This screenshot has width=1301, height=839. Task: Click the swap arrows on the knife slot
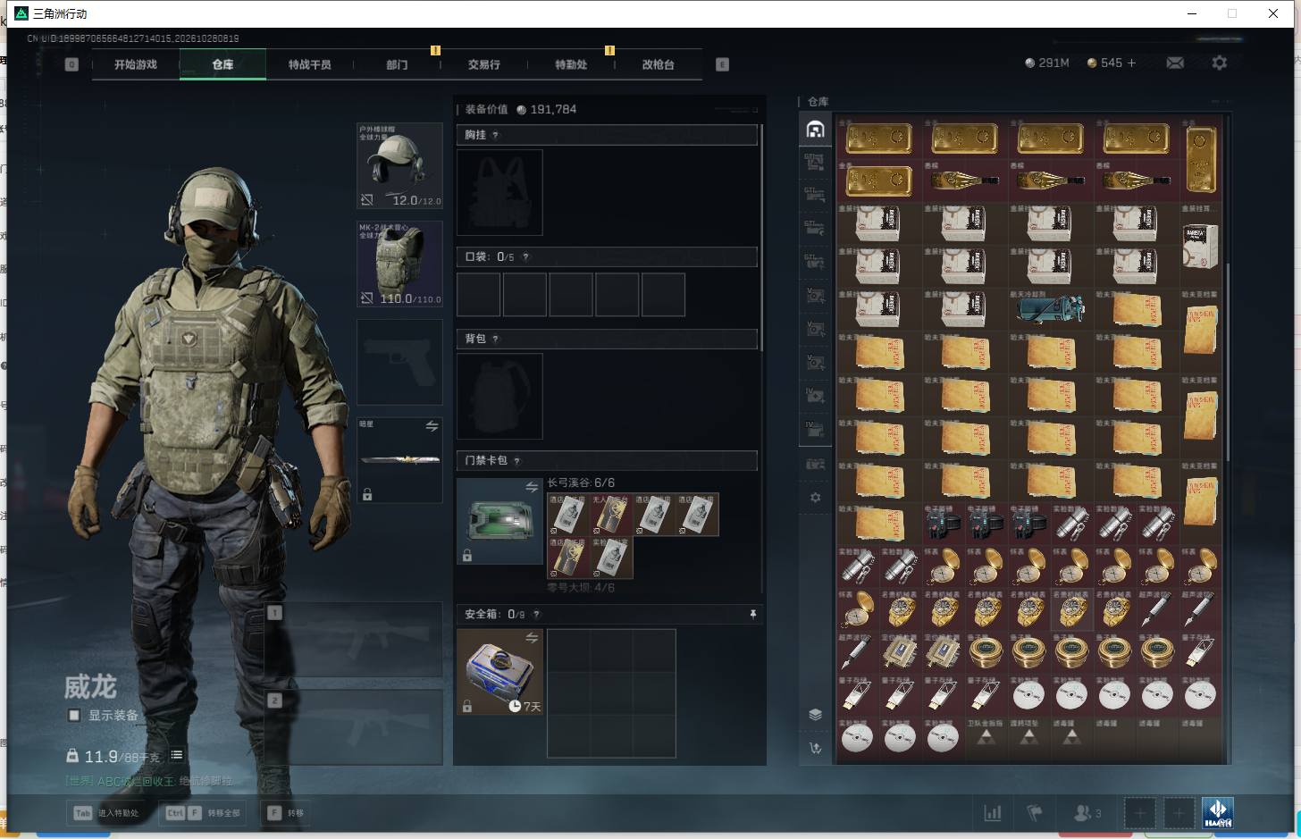[432, 426]
